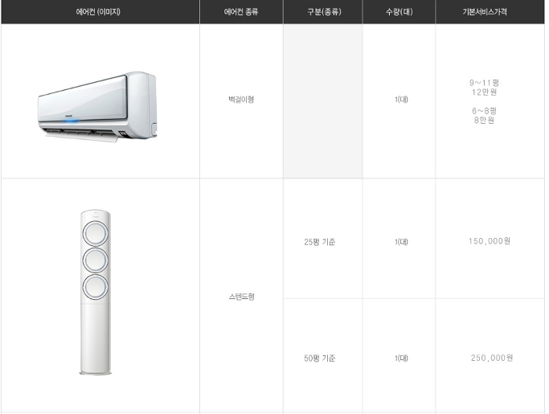Click the wall-mounted air conditioner image
This screenshot has height=414, width=549.
97,106
